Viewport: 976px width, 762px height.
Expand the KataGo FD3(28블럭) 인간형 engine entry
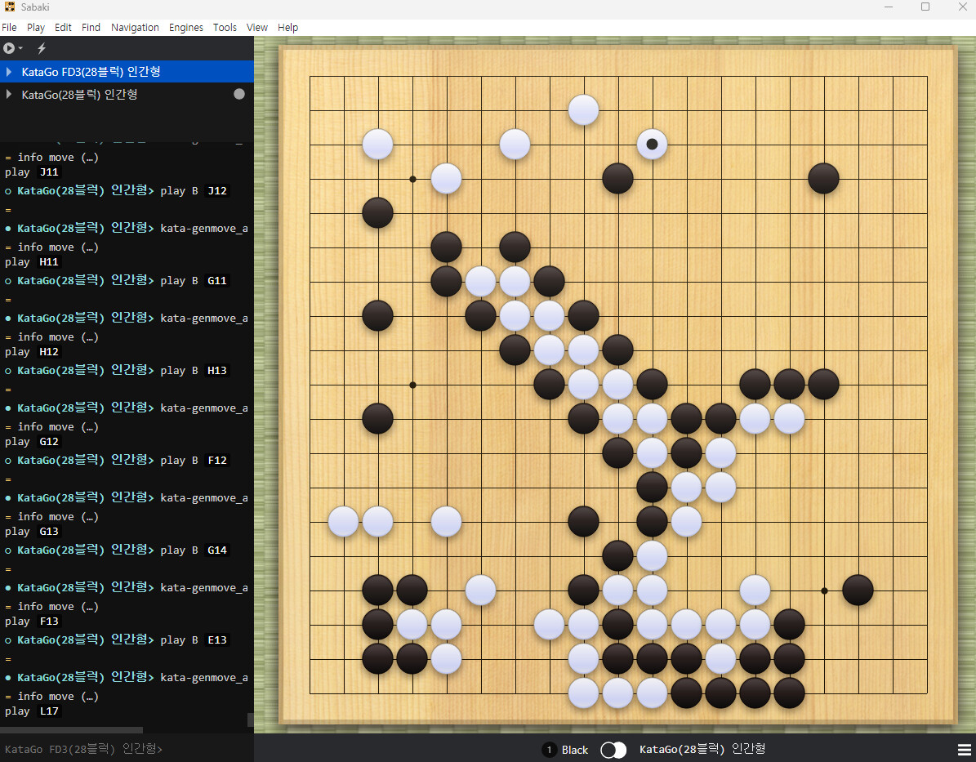coord(9,72)
